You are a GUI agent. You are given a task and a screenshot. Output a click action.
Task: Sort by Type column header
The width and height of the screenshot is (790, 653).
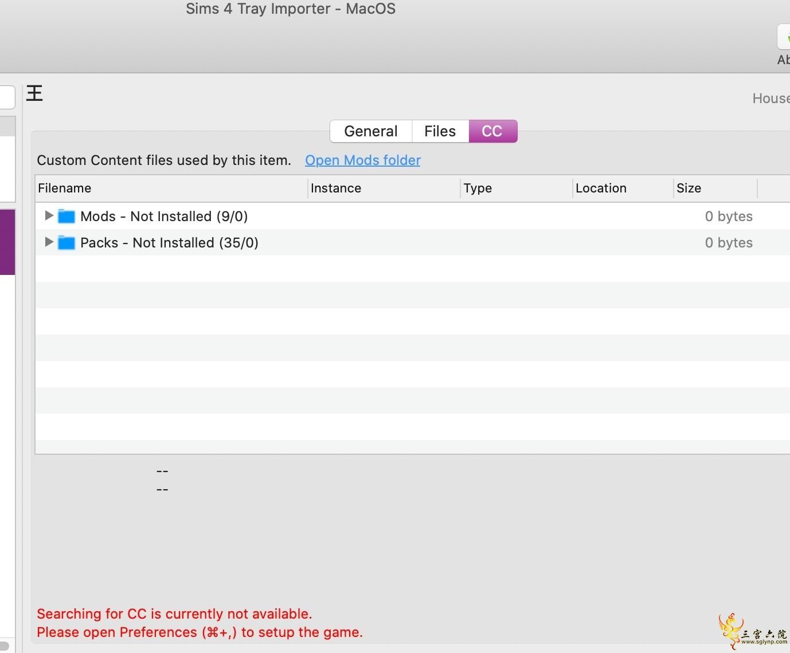[x=517, y=188]
